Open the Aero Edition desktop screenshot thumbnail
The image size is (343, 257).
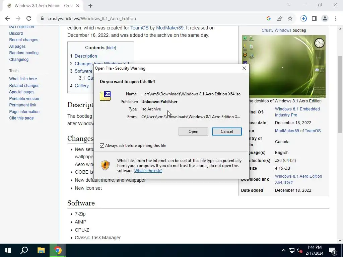283,67
